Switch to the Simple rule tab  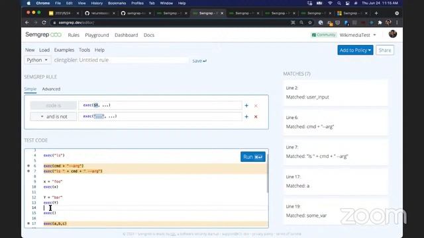pyautogui.click(x=30, y=89)
